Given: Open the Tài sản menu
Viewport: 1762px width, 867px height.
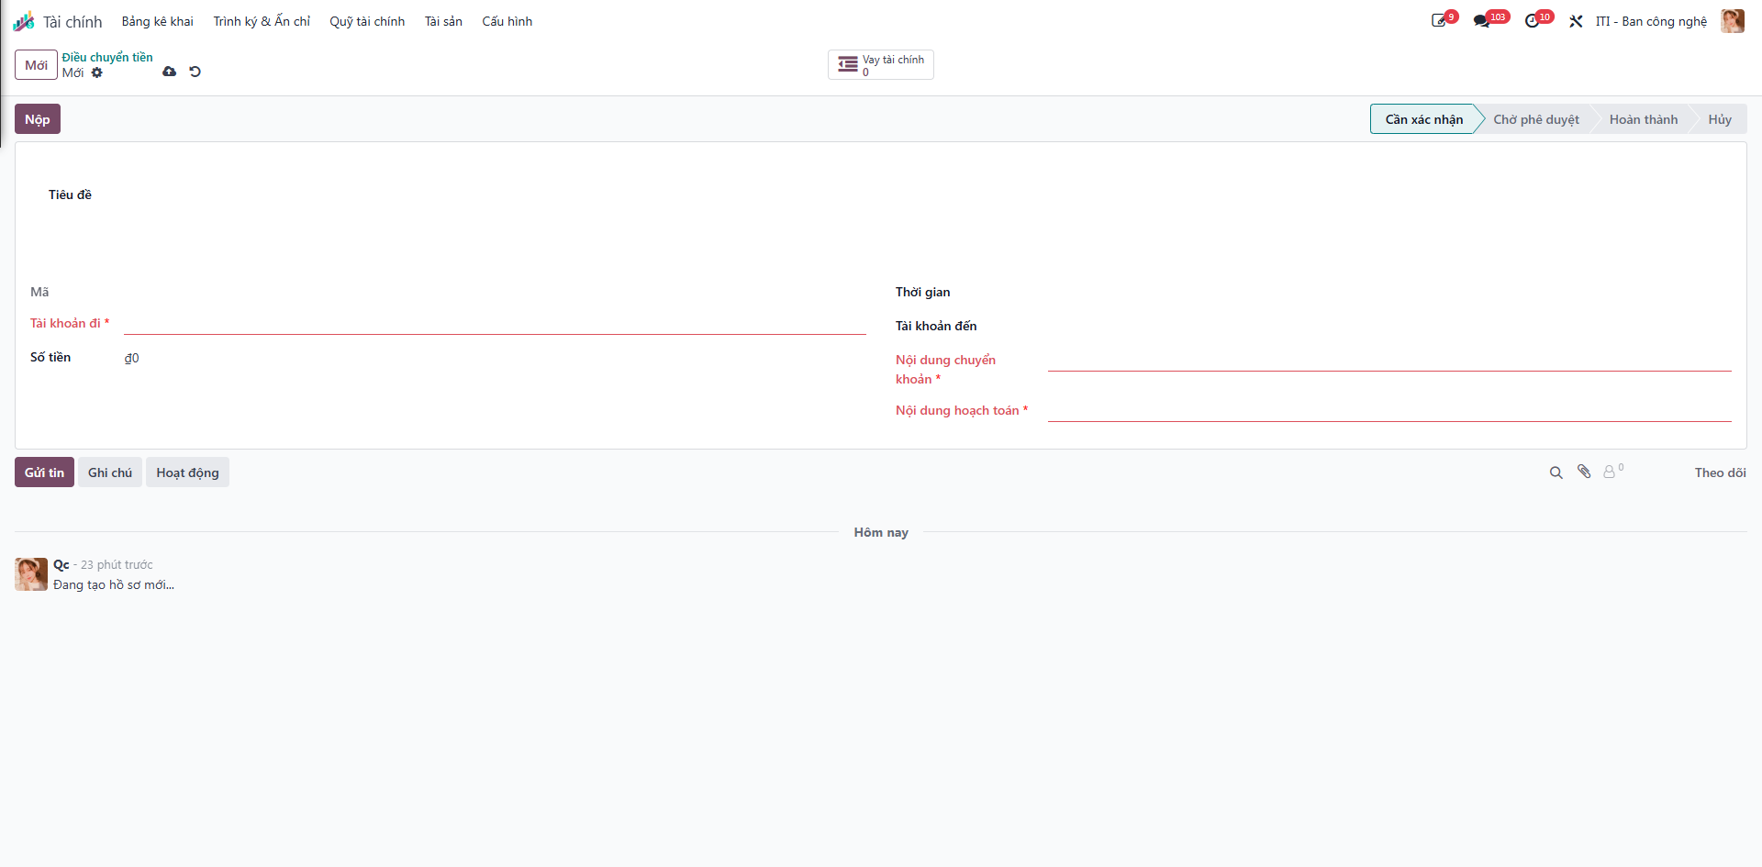Looking at the screenshot, I should (443, 21).
